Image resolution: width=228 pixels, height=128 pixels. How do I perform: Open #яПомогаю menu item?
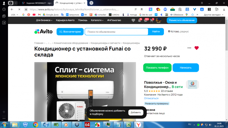114,20
